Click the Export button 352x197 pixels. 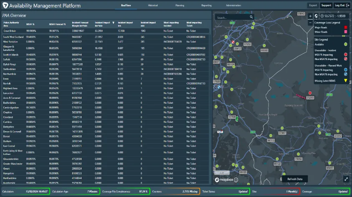[313, 5]
